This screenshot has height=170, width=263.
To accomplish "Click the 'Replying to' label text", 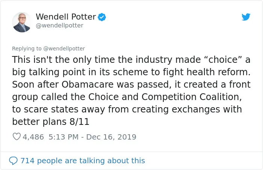I will 27,49.
